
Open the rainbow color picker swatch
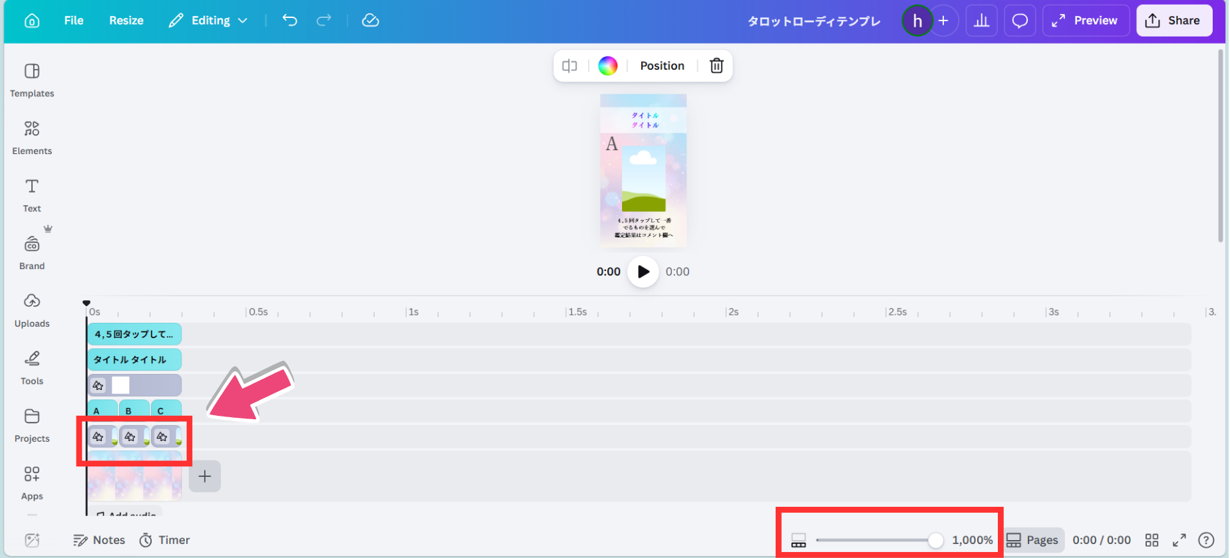click(x=608, y=66)
